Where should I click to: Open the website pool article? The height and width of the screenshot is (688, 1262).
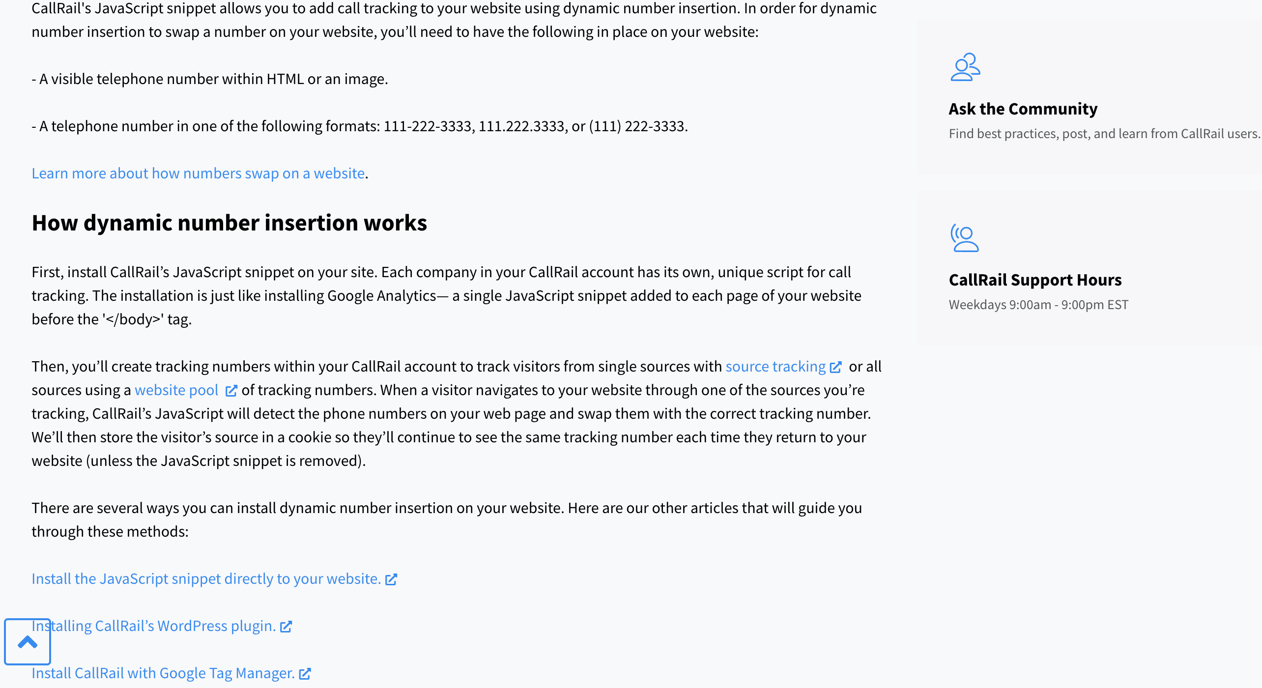pos(177,390)
